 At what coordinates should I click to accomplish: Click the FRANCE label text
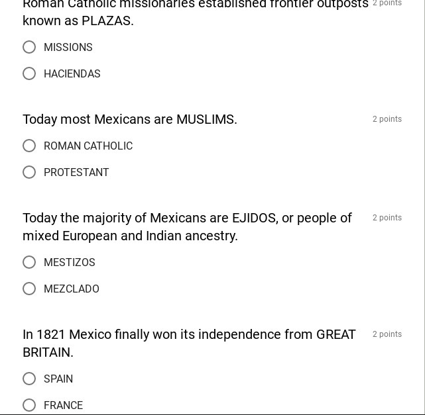63,405
